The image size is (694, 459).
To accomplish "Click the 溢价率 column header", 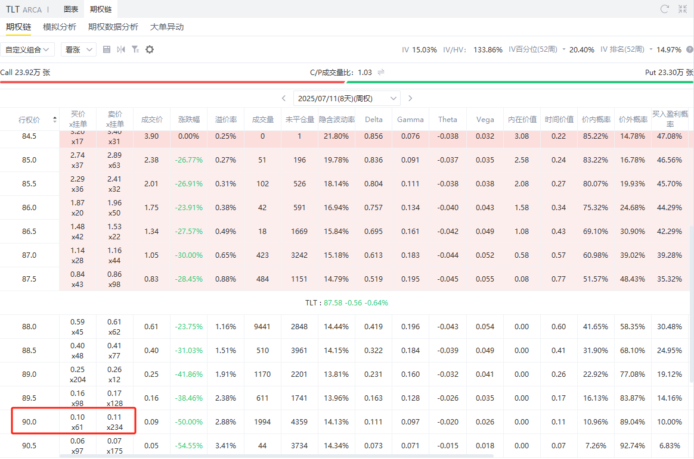I will pyautogui.click(x=226, y=119).
